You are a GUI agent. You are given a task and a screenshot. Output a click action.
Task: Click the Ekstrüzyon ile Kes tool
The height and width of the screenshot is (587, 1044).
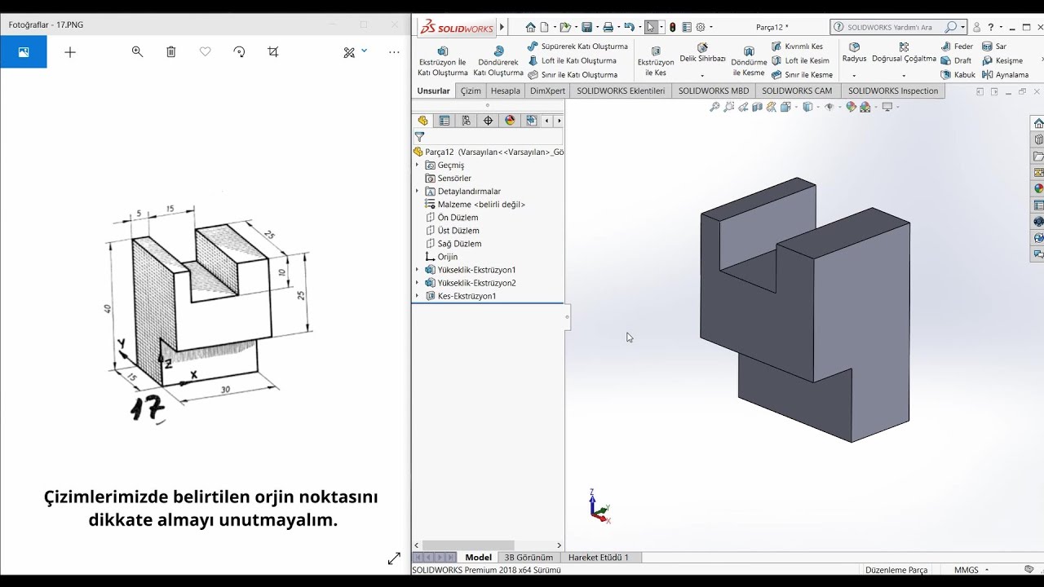pyautogui.click(x=656, y=61)
